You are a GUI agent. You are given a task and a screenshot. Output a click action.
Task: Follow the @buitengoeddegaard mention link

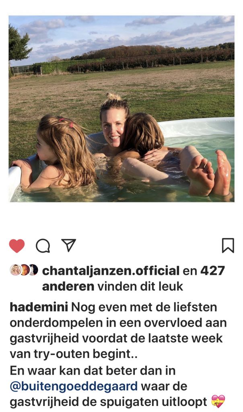(74, 387)
